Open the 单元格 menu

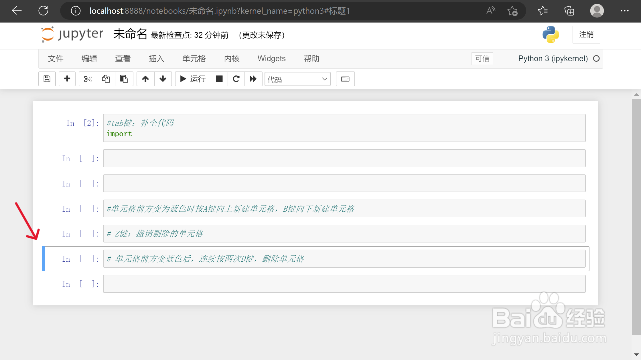(x=194, y=59)
